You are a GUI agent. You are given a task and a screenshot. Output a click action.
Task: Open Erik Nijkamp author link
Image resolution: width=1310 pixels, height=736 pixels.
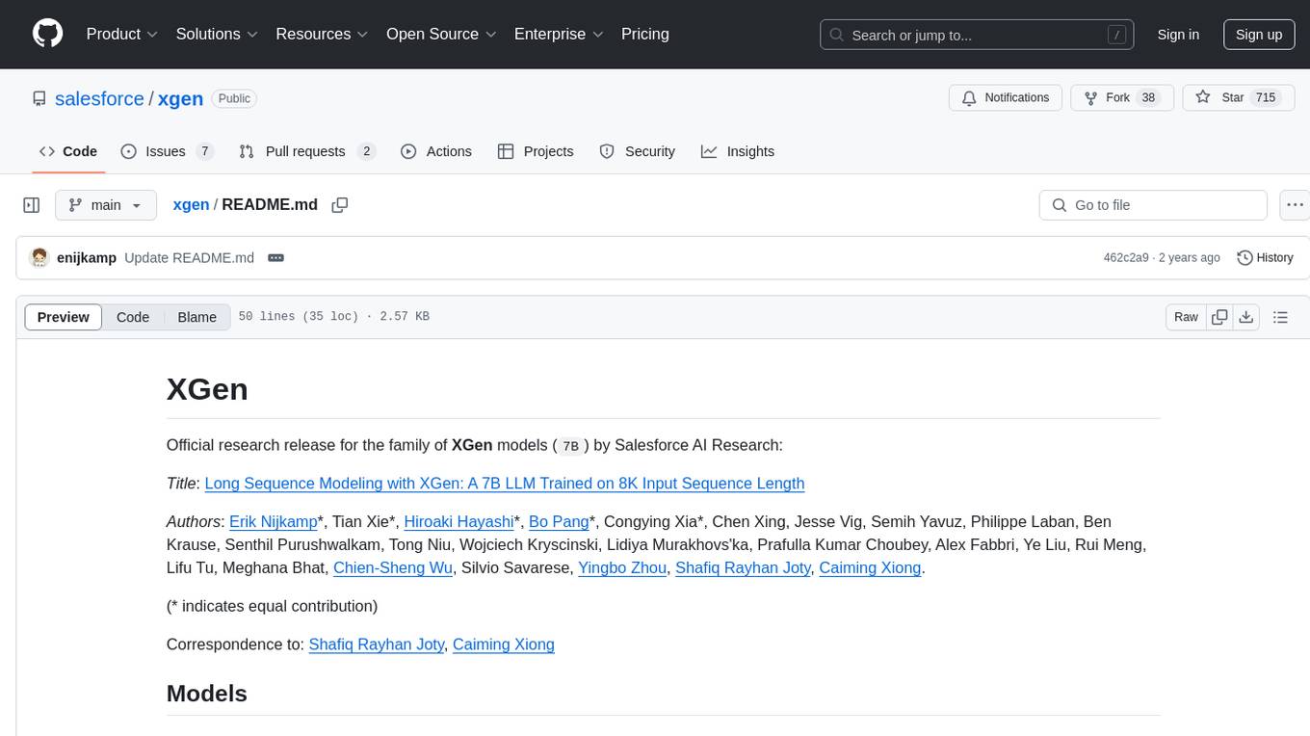pos(274,522)
